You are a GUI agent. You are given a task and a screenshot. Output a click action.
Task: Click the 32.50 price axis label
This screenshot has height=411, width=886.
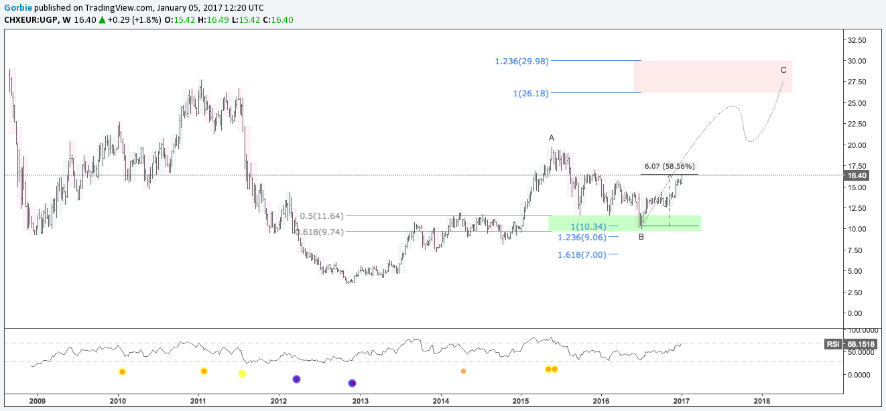click(857, 40)
